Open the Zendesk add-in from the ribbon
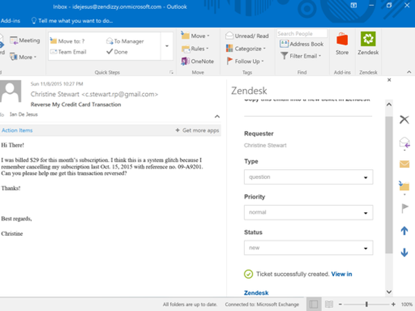Viewport: 415px width, 311px height. pyautogui.click(x=368, y=44)
